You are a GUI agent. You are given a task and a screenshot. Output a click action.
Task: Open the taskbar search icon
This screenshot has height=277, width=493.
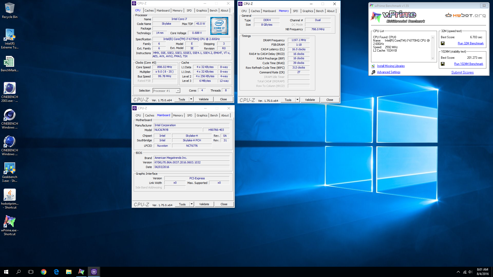[x=18, y=272]
